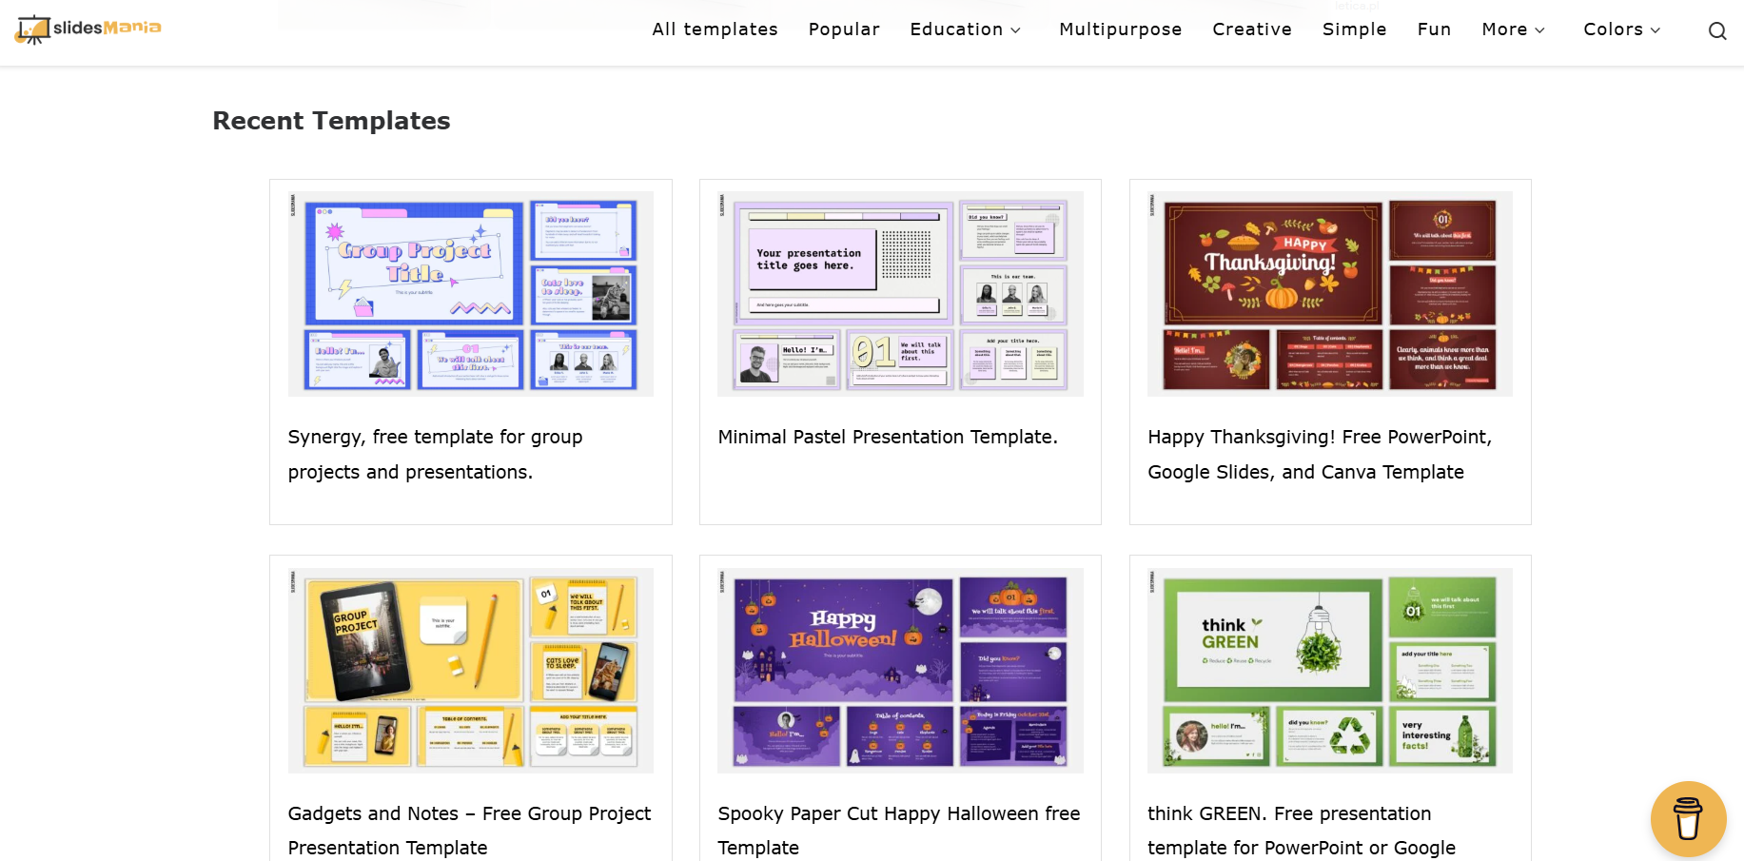1744x861 pixels.
Task: Open the Multipurpose category
Action: click(x=1120, y=29)
